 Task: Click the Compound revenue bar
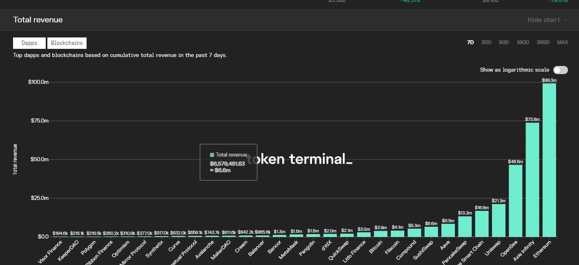pyautogui.click(x=414, y=232)
